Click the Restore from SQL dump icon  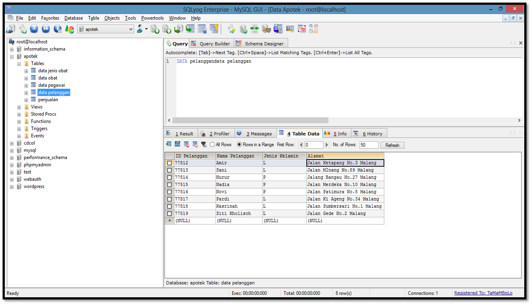[x=179, y=29]
